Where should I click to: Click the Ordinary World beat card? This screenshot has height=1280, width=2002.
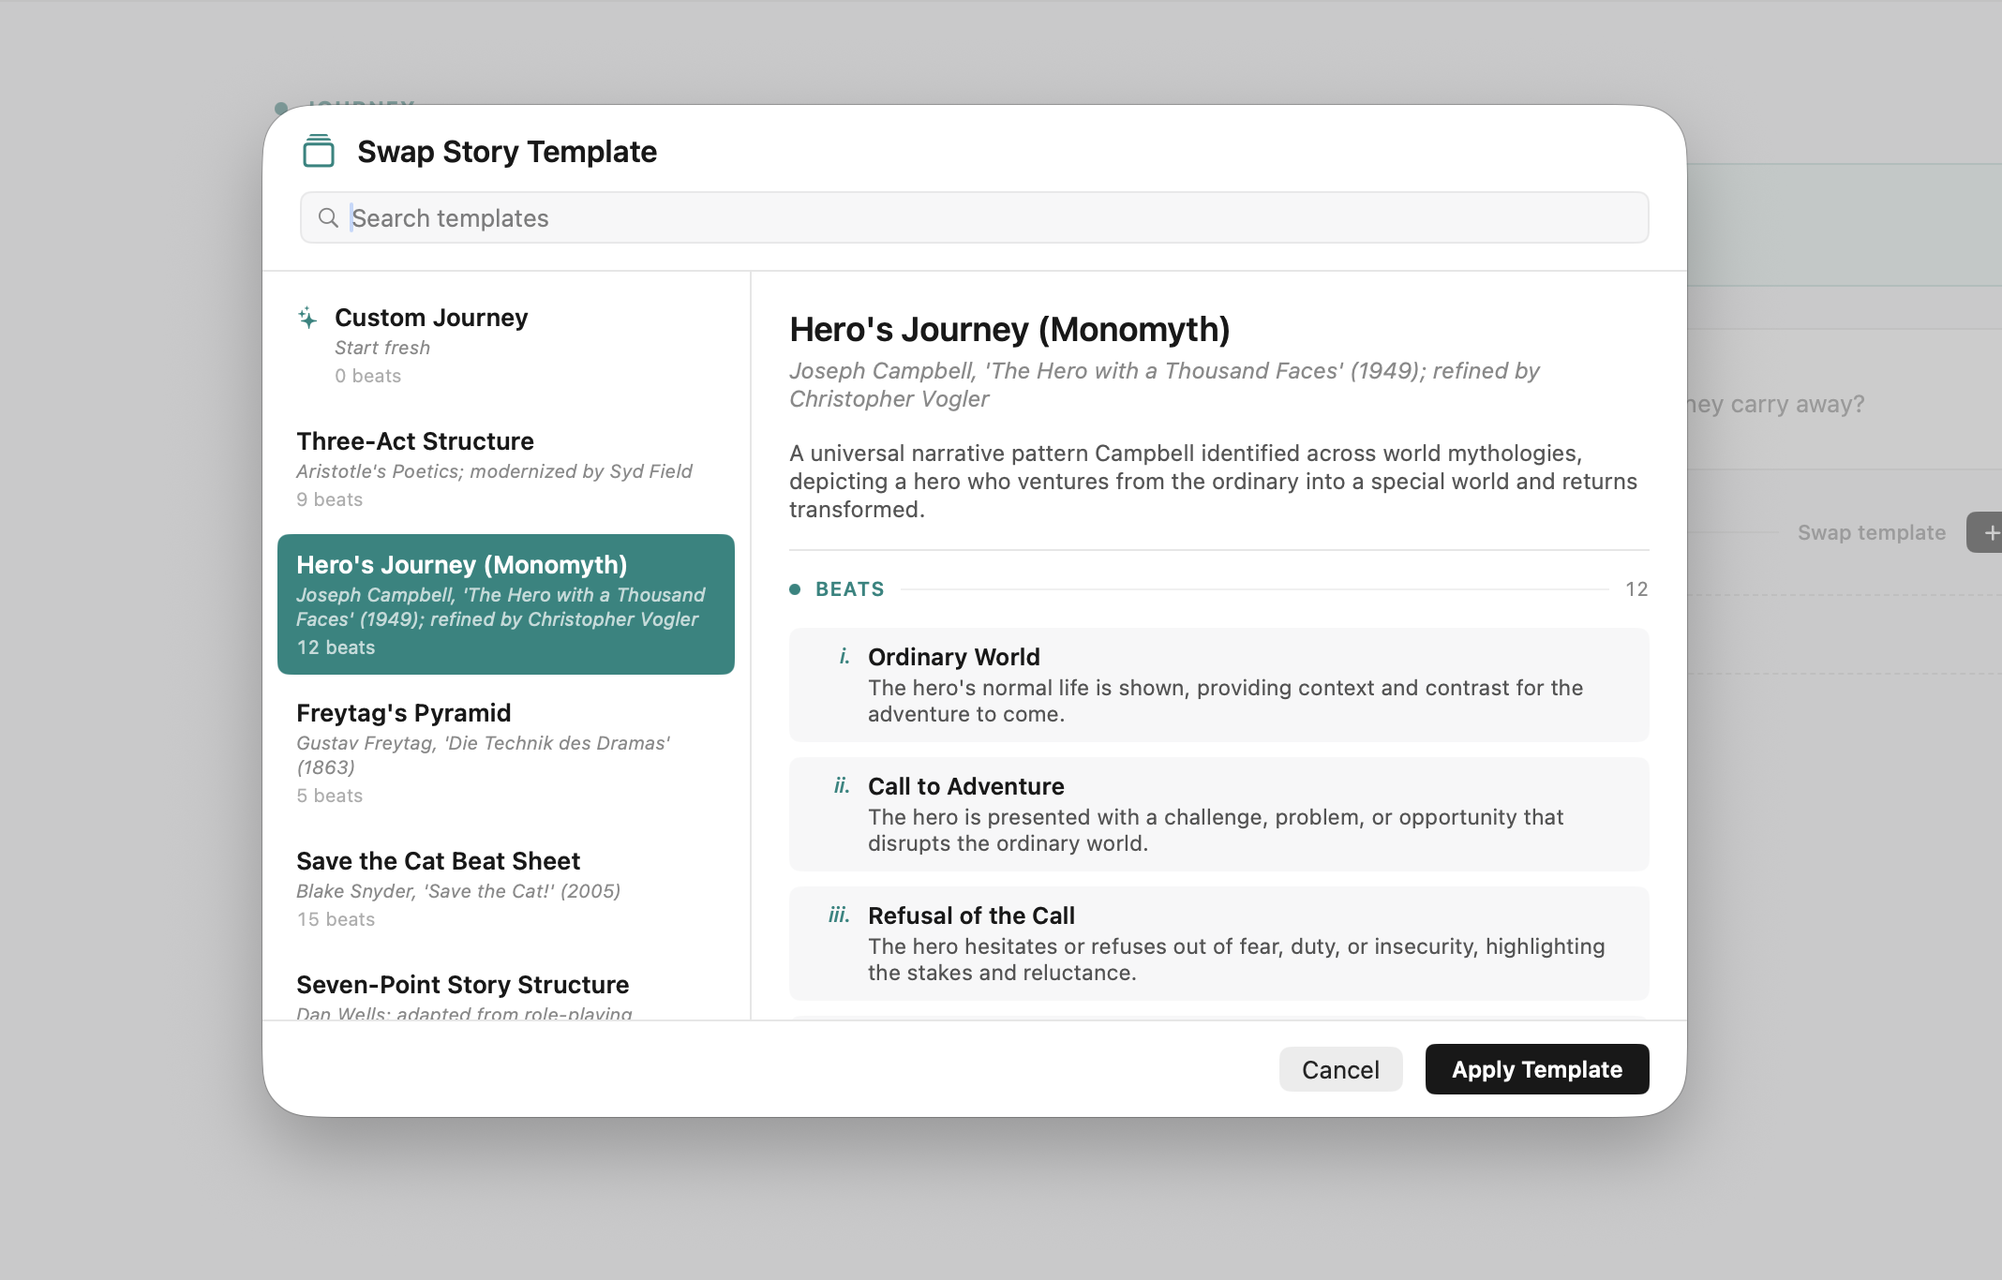[x=1218, y=685]
